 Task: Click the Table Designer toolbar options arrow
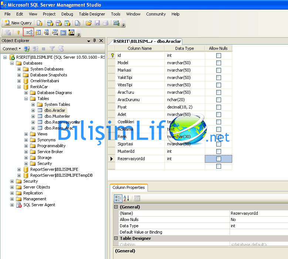point(79,34)
